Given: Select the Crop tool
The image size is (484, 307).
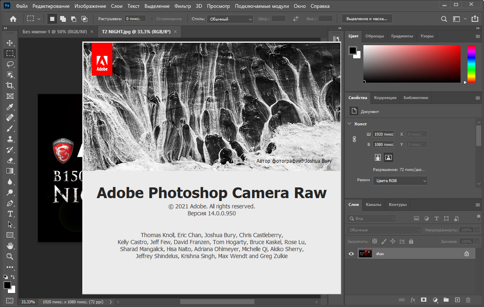Looking at the screenshot, I should click(x=10, y=85).
